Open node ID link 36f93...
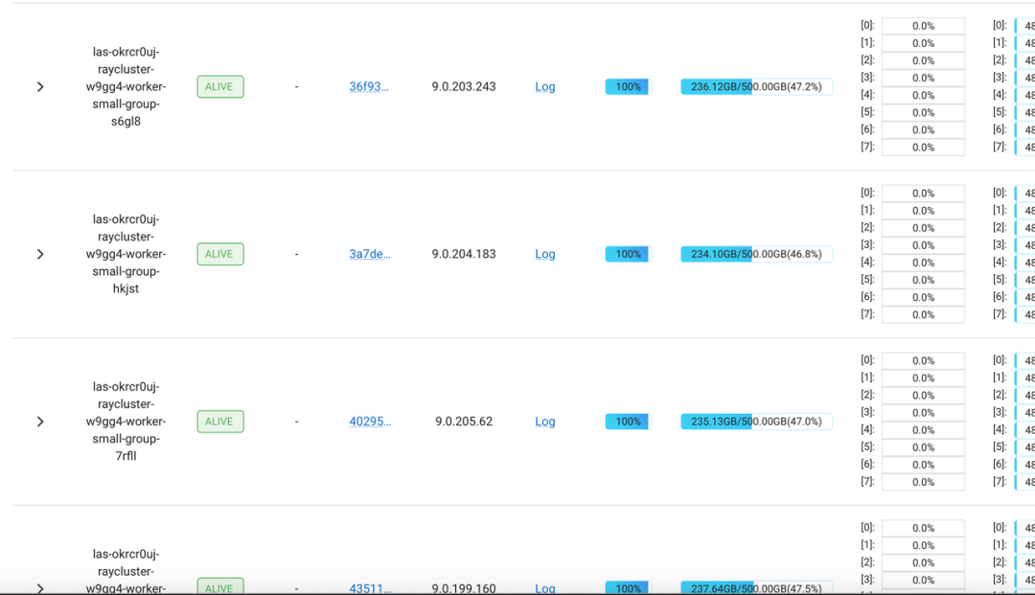This screenshot has height=595, width=1035. pyautogui.click(x=369, y=86)
